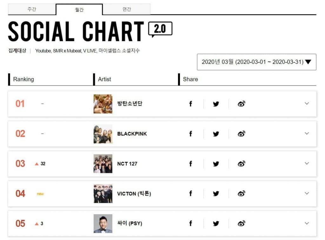Image resolution: width=325 pixels, height=240 pixels.
Task: Open the 2020년 03월 date range dropdown
Action: [256, 62]
